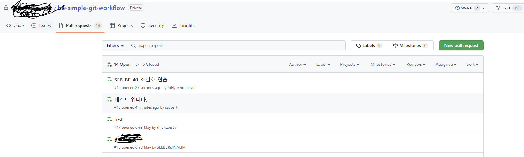Click the New pull request button

[x=461, y=45]
